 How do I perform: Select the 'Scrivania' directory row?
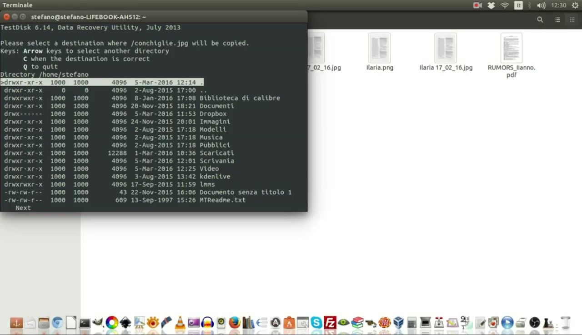[x=119, y=161]
